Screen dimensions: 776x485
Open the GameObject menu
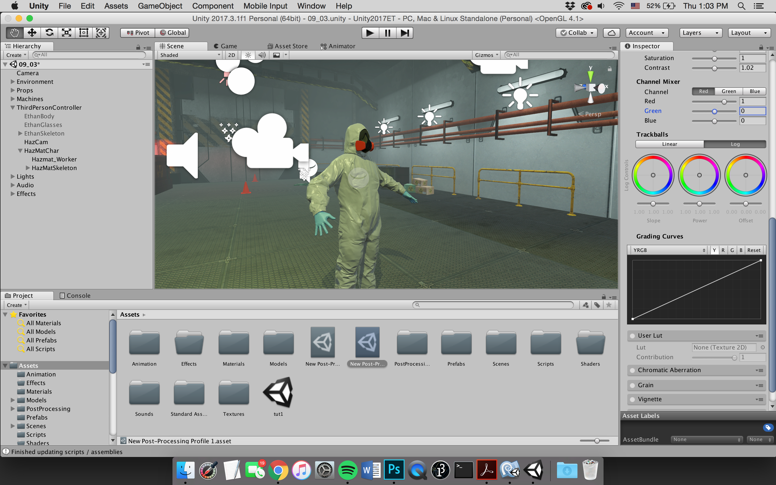160,6
